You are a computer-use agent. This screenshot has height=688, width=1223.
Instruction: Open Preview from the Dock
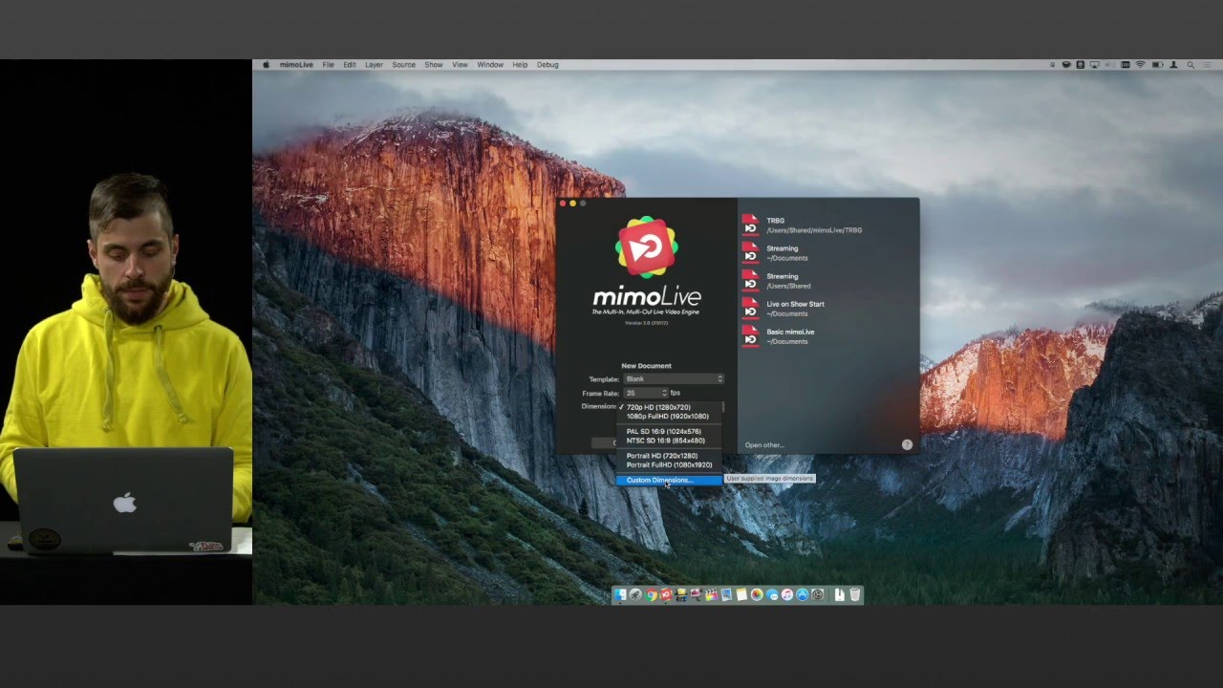(726, 594)
